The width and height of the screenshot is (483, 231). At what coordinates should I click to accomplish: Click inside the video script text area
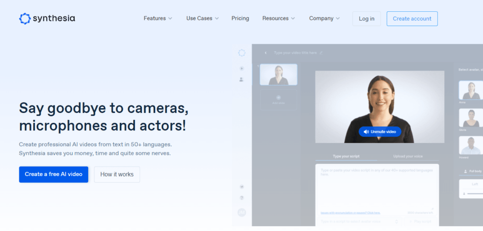377,188
